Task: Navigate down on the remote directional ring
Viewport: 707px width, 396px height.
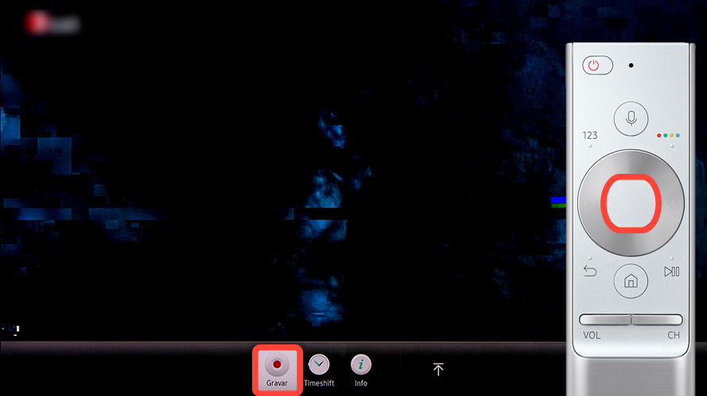Action: 631,244
